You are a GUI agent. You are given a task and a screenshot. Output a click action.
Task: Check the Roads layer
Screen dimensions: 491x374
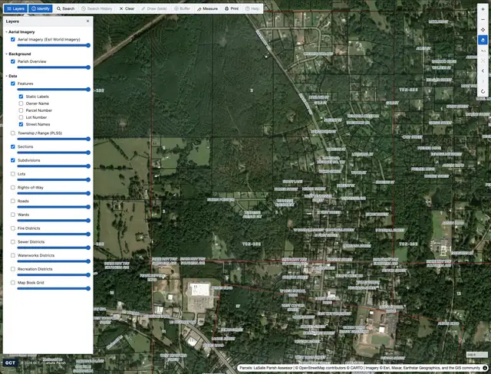(13, 201)
